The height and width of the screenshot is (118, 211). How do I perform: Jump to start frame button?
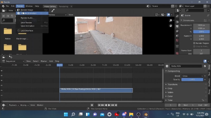(x=99, y=105)
